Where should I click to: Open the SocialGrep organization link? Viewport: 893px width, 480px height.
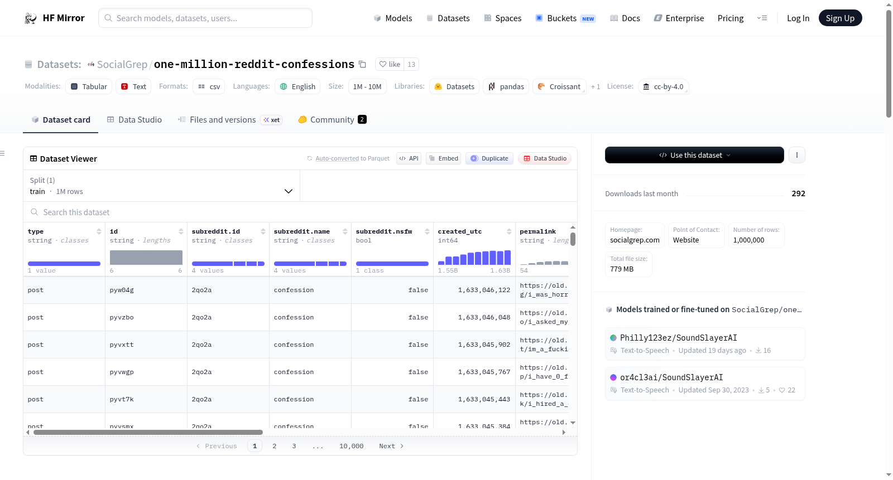click(x=122, y=64)
